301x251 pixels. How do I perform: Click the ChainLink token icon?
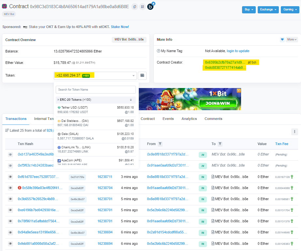[59, 147]
